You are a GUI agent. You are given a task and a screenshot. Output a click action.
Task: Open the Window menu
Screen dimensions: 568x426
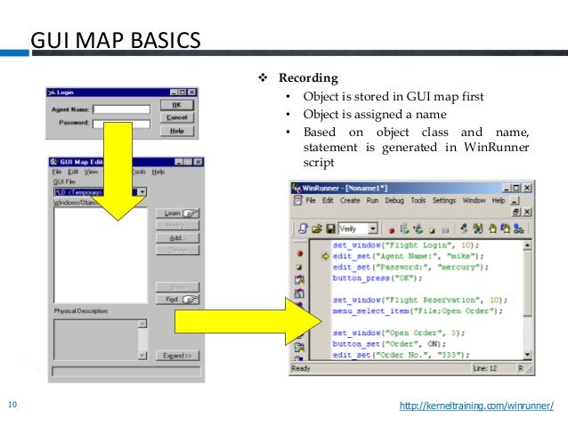474,200
